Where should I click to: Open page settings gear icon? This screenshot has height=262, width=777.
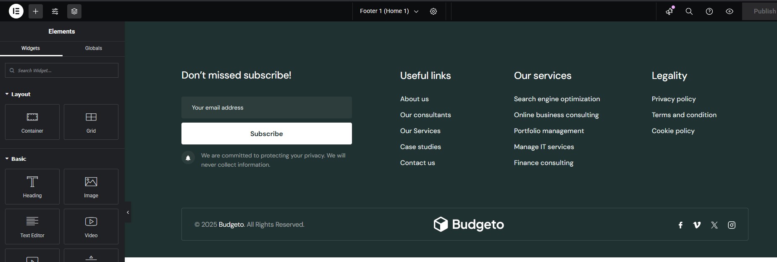click(x=433, y=11)
